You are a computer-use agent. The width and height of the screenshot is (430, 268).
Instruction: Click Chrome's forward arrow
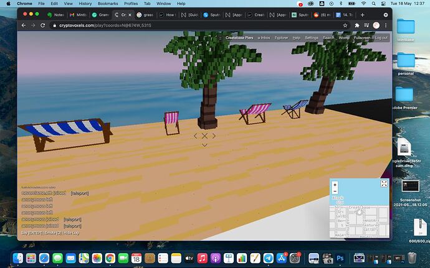click(x=33, y=25)
